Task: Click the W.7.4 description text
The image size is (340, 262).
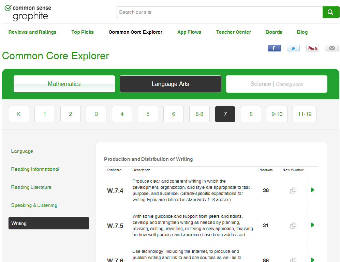Action: point(192,190)
